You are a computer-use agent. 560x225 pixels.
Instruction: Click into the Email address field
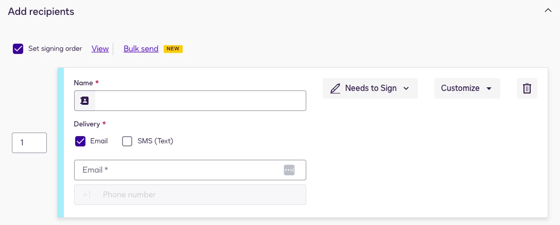point(190,170)
